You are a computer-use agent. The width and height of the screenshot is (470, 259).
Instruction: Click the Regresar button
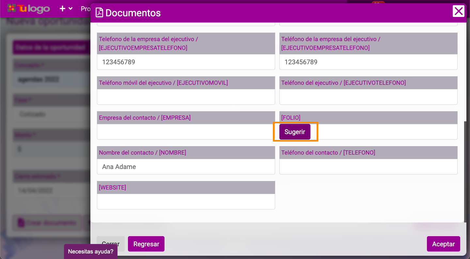tap(146, 244)
